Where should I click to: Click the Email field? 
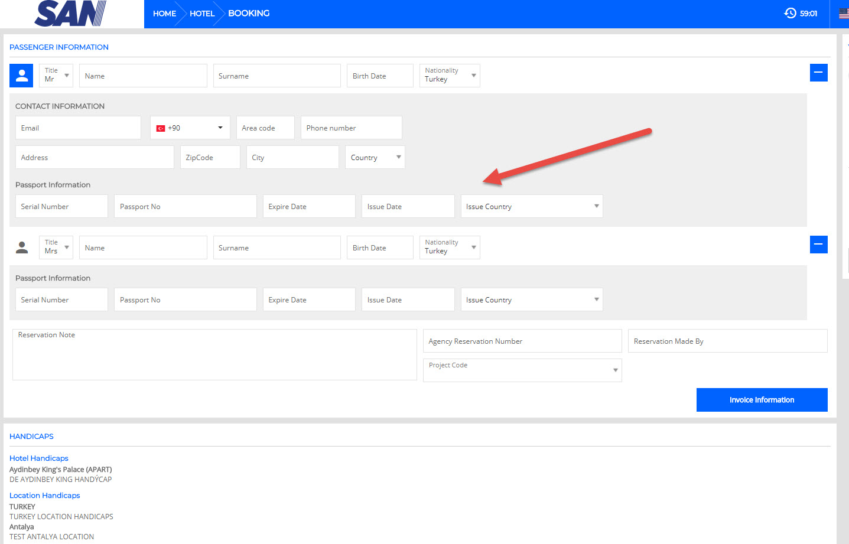point(78,128)
